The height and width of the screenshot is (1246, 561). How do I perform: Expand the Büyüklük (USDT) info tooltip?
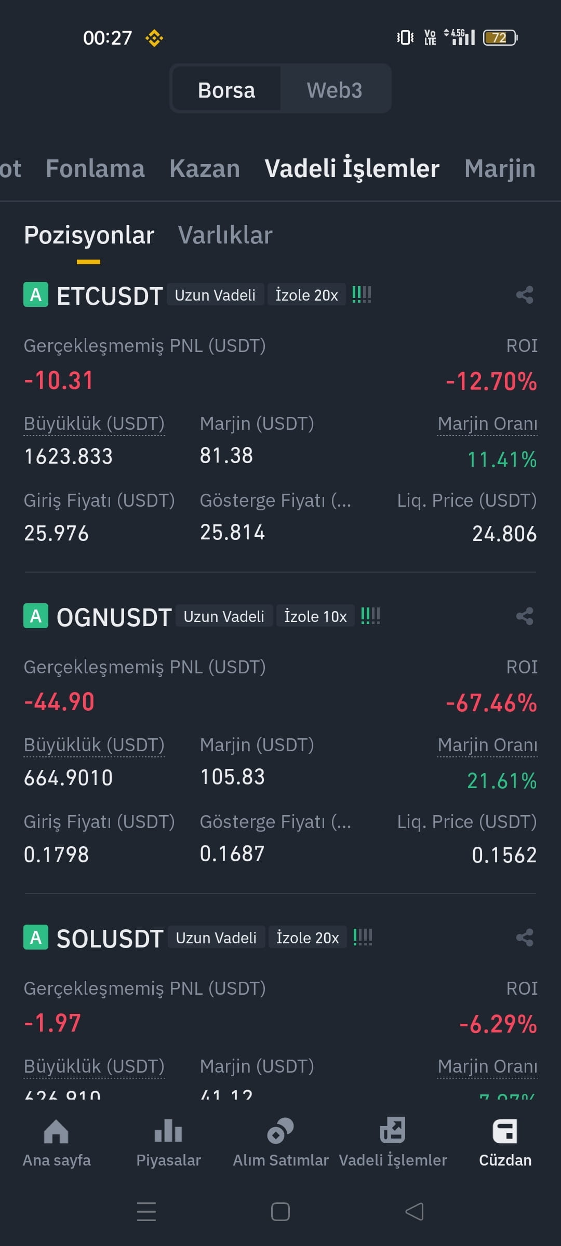pos(95,423)
